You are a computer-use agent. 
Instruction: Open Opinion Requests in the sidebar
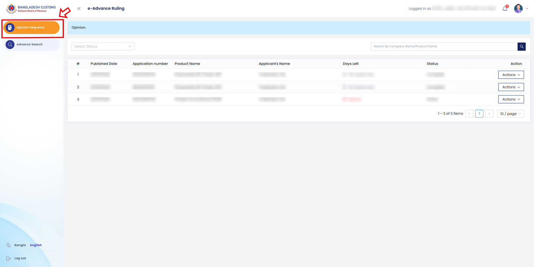[31, 28]
